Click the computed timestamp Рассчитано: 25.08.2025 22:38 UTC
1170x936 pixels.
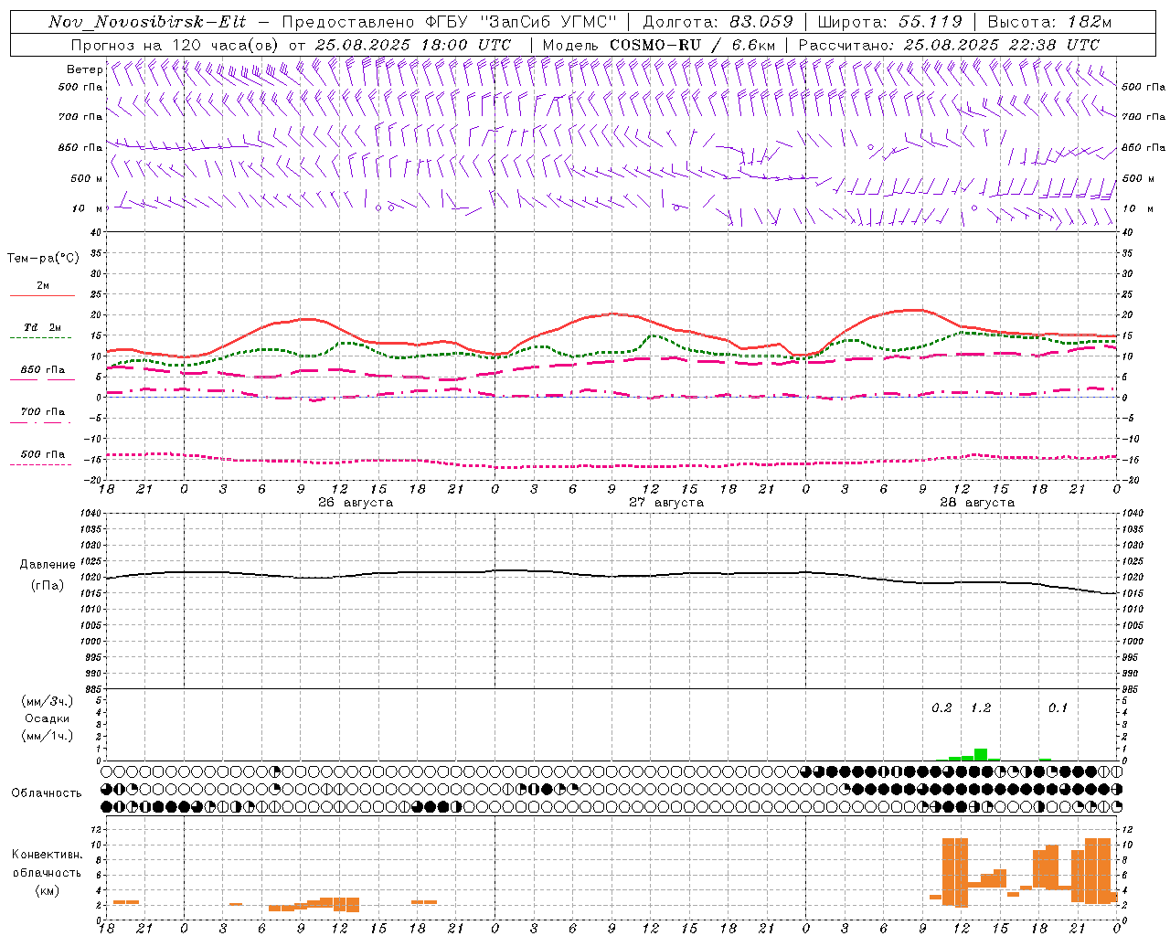[949, 45]
